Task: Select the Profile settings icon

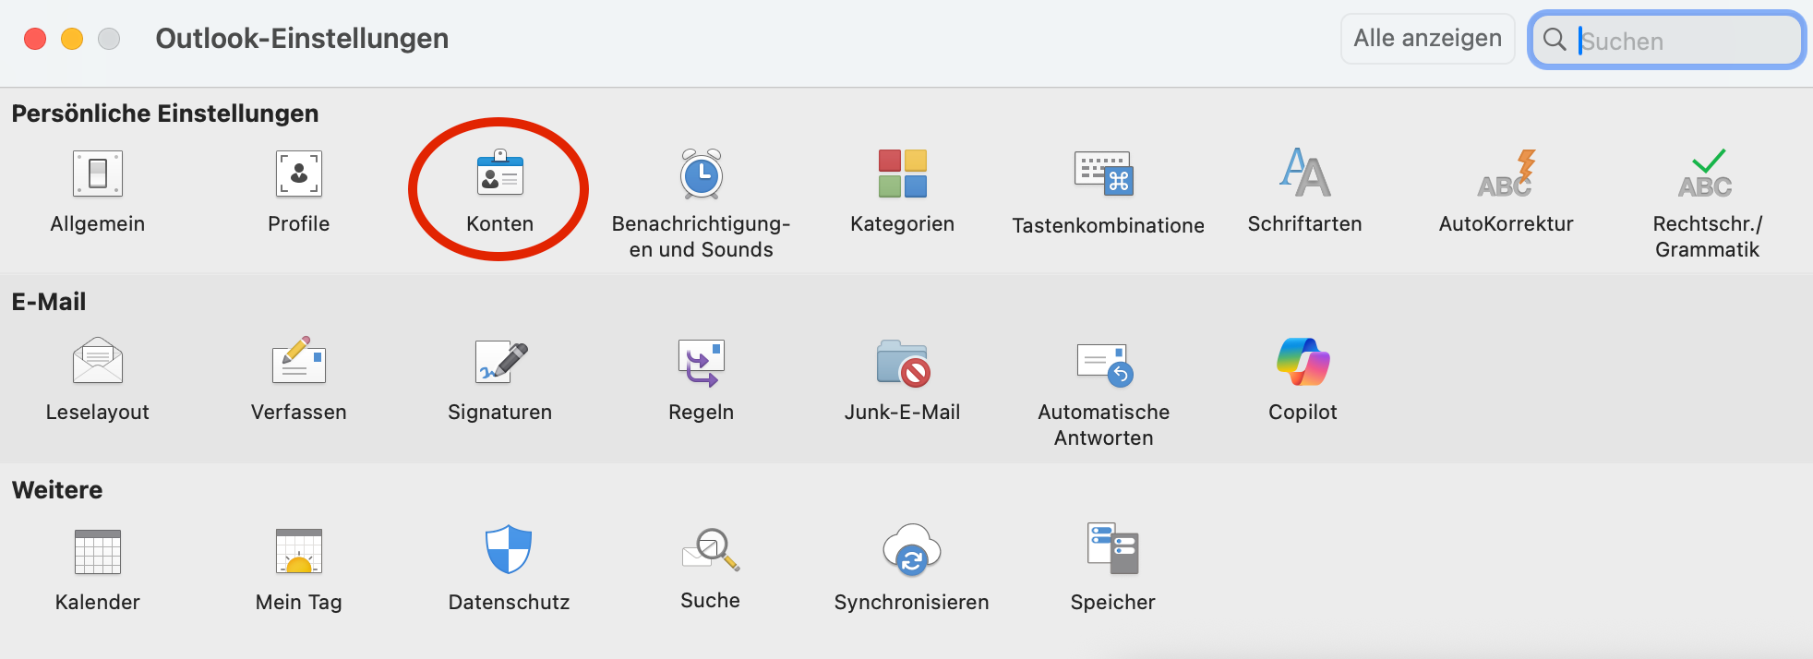Action: pyautogui.click(x=299, y=175)
